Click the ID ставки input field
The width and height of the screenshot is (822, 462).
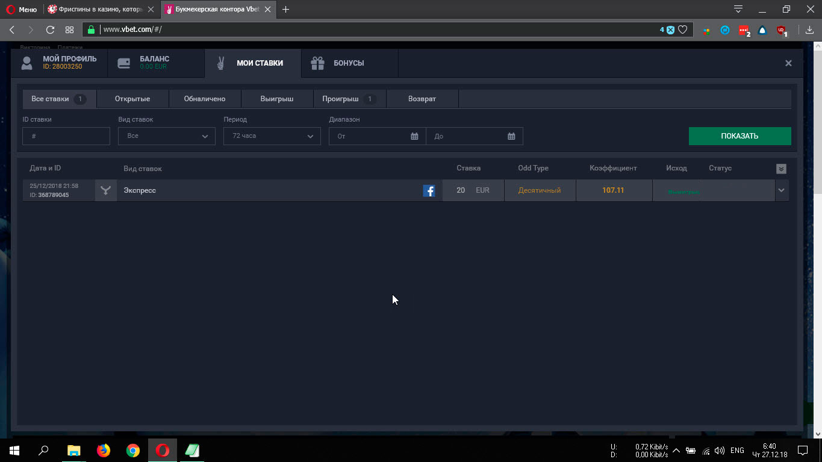tap(66, 136)
